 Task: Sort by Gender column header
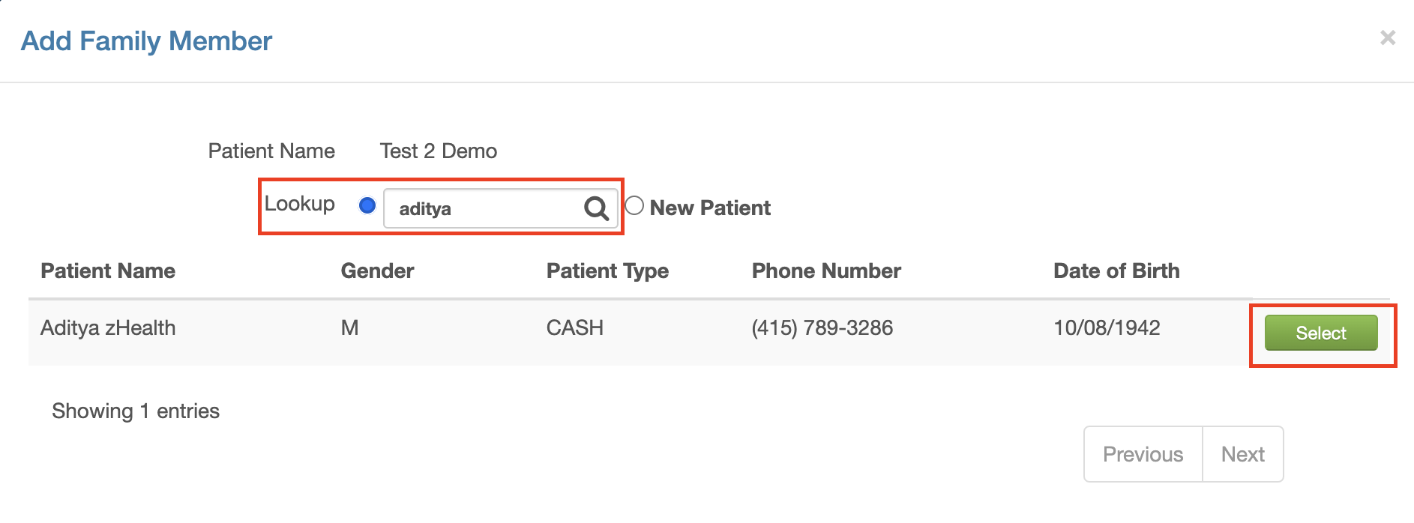tap(377, 270)
